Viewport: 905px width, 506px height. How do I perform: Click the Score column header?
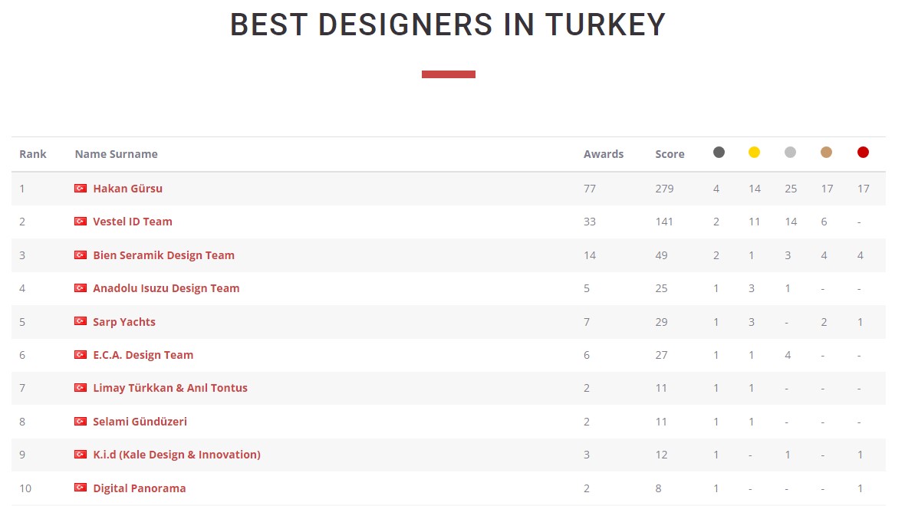(x=670, y=154)
